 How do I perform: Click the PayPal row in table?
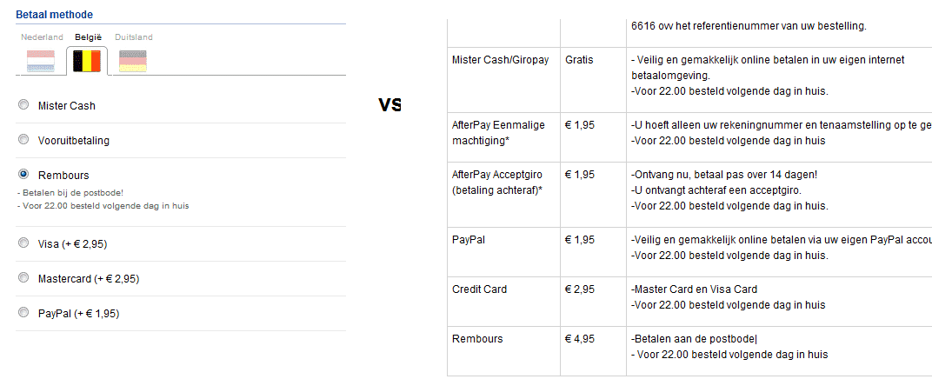point(469,239)
